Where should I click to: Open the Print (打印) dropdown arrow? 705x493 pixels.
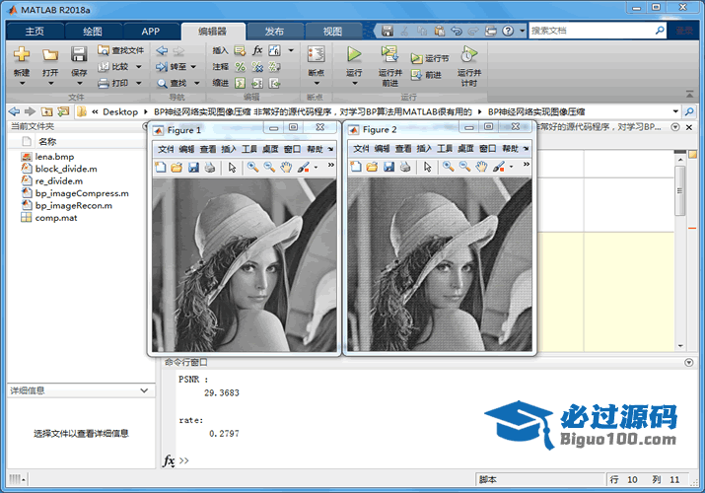click(138, 83)
